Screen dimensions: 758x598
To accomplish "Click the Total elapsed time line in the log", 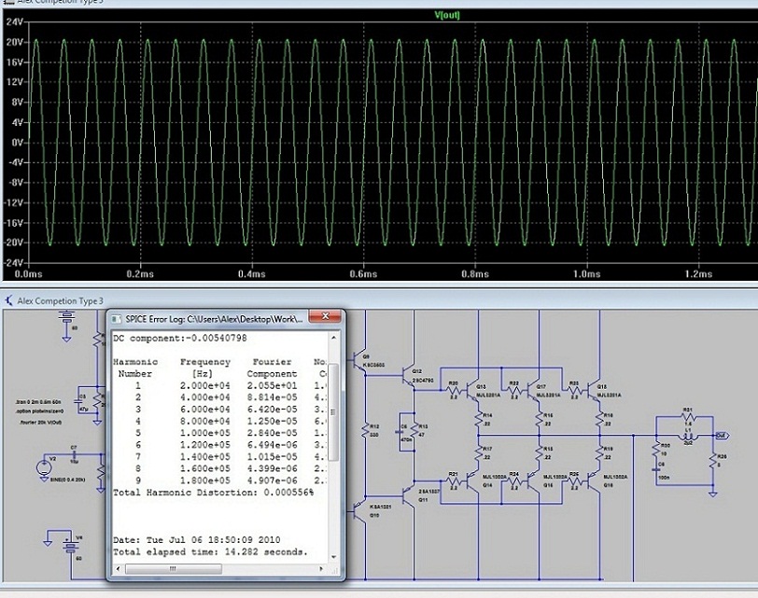I will pos(210,551).
